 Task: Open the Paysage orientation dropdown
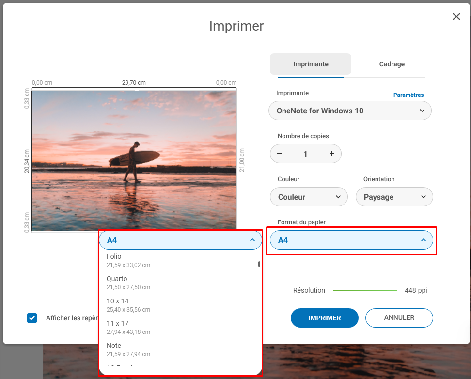(x=394, y=197)
